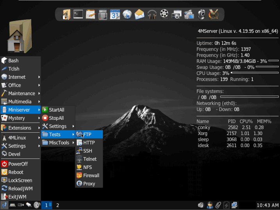
Task: Click PowerOff in the menu
Action: [21, 164]
